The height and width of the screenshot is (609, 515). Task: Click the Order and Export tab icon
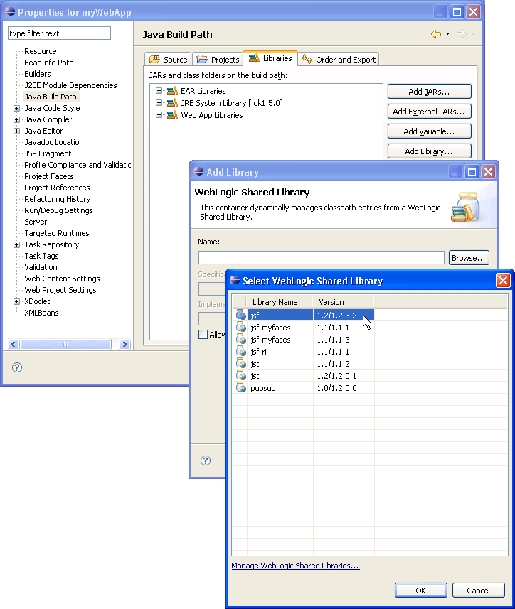[307, 59]
